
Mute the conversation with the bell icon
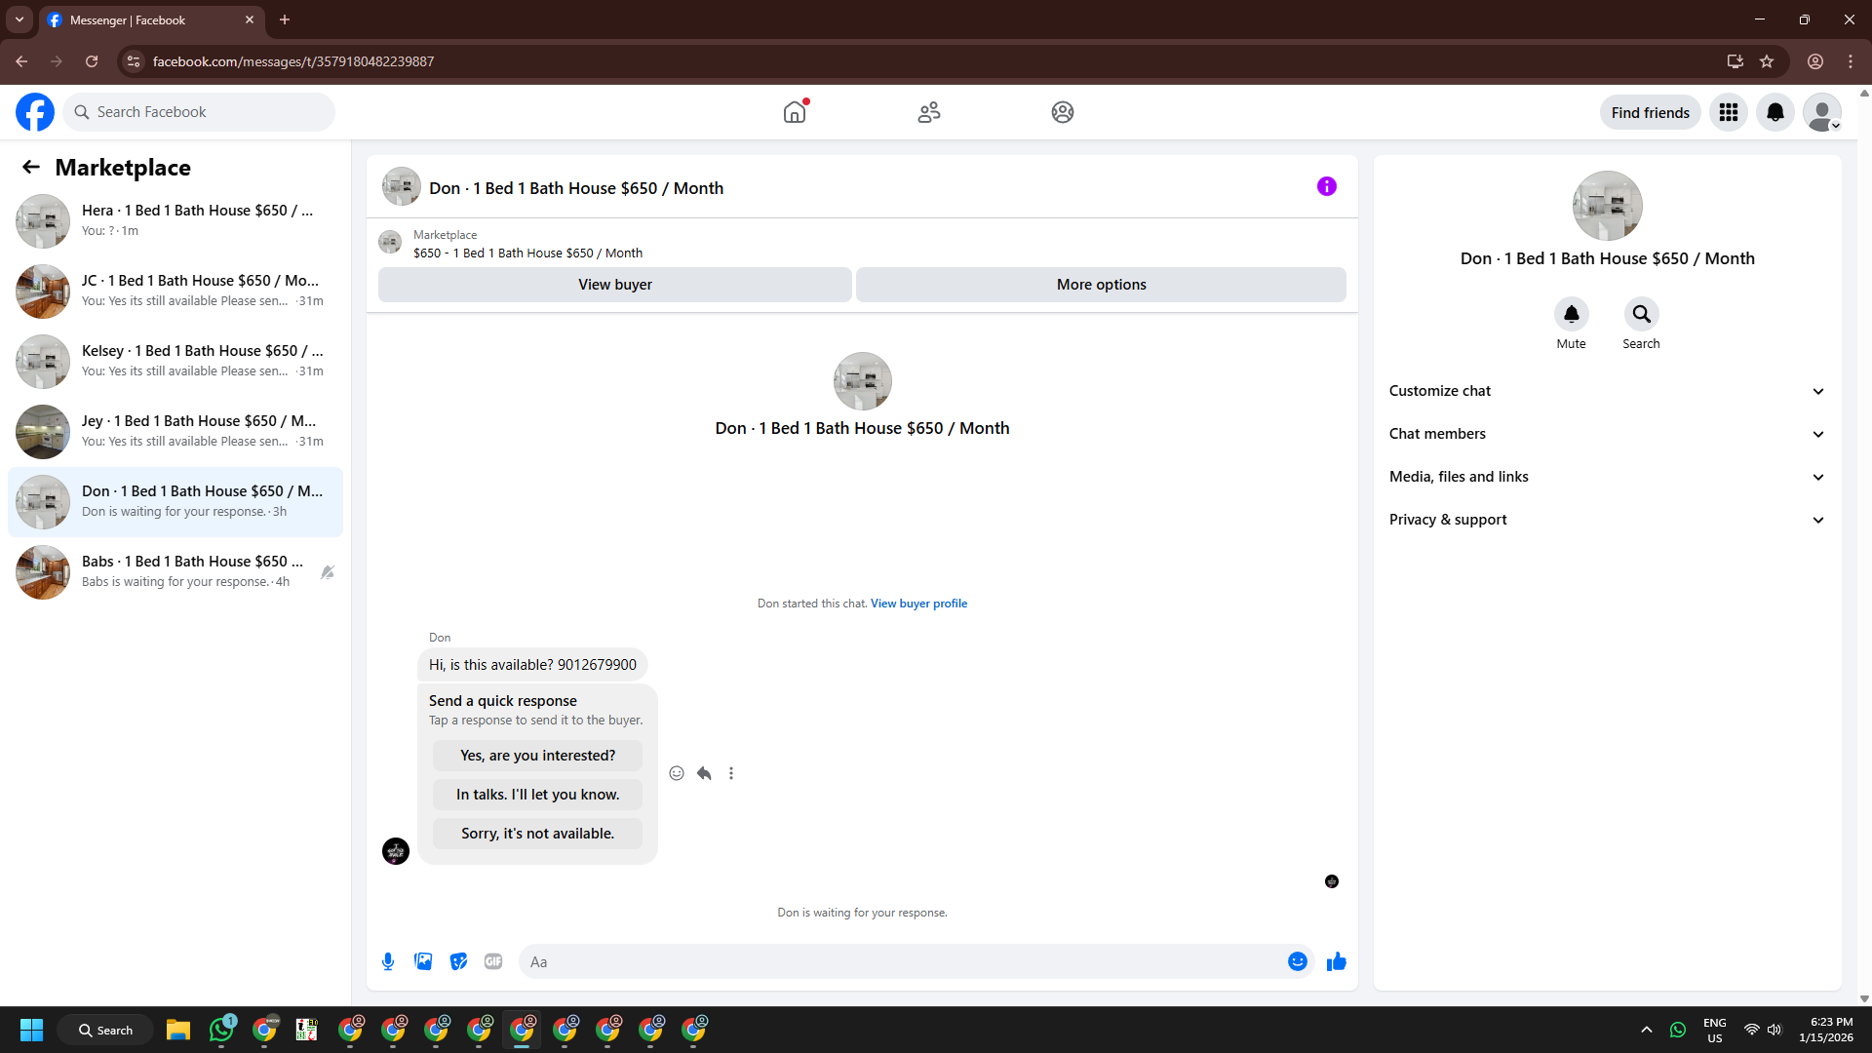point(1571,314)
